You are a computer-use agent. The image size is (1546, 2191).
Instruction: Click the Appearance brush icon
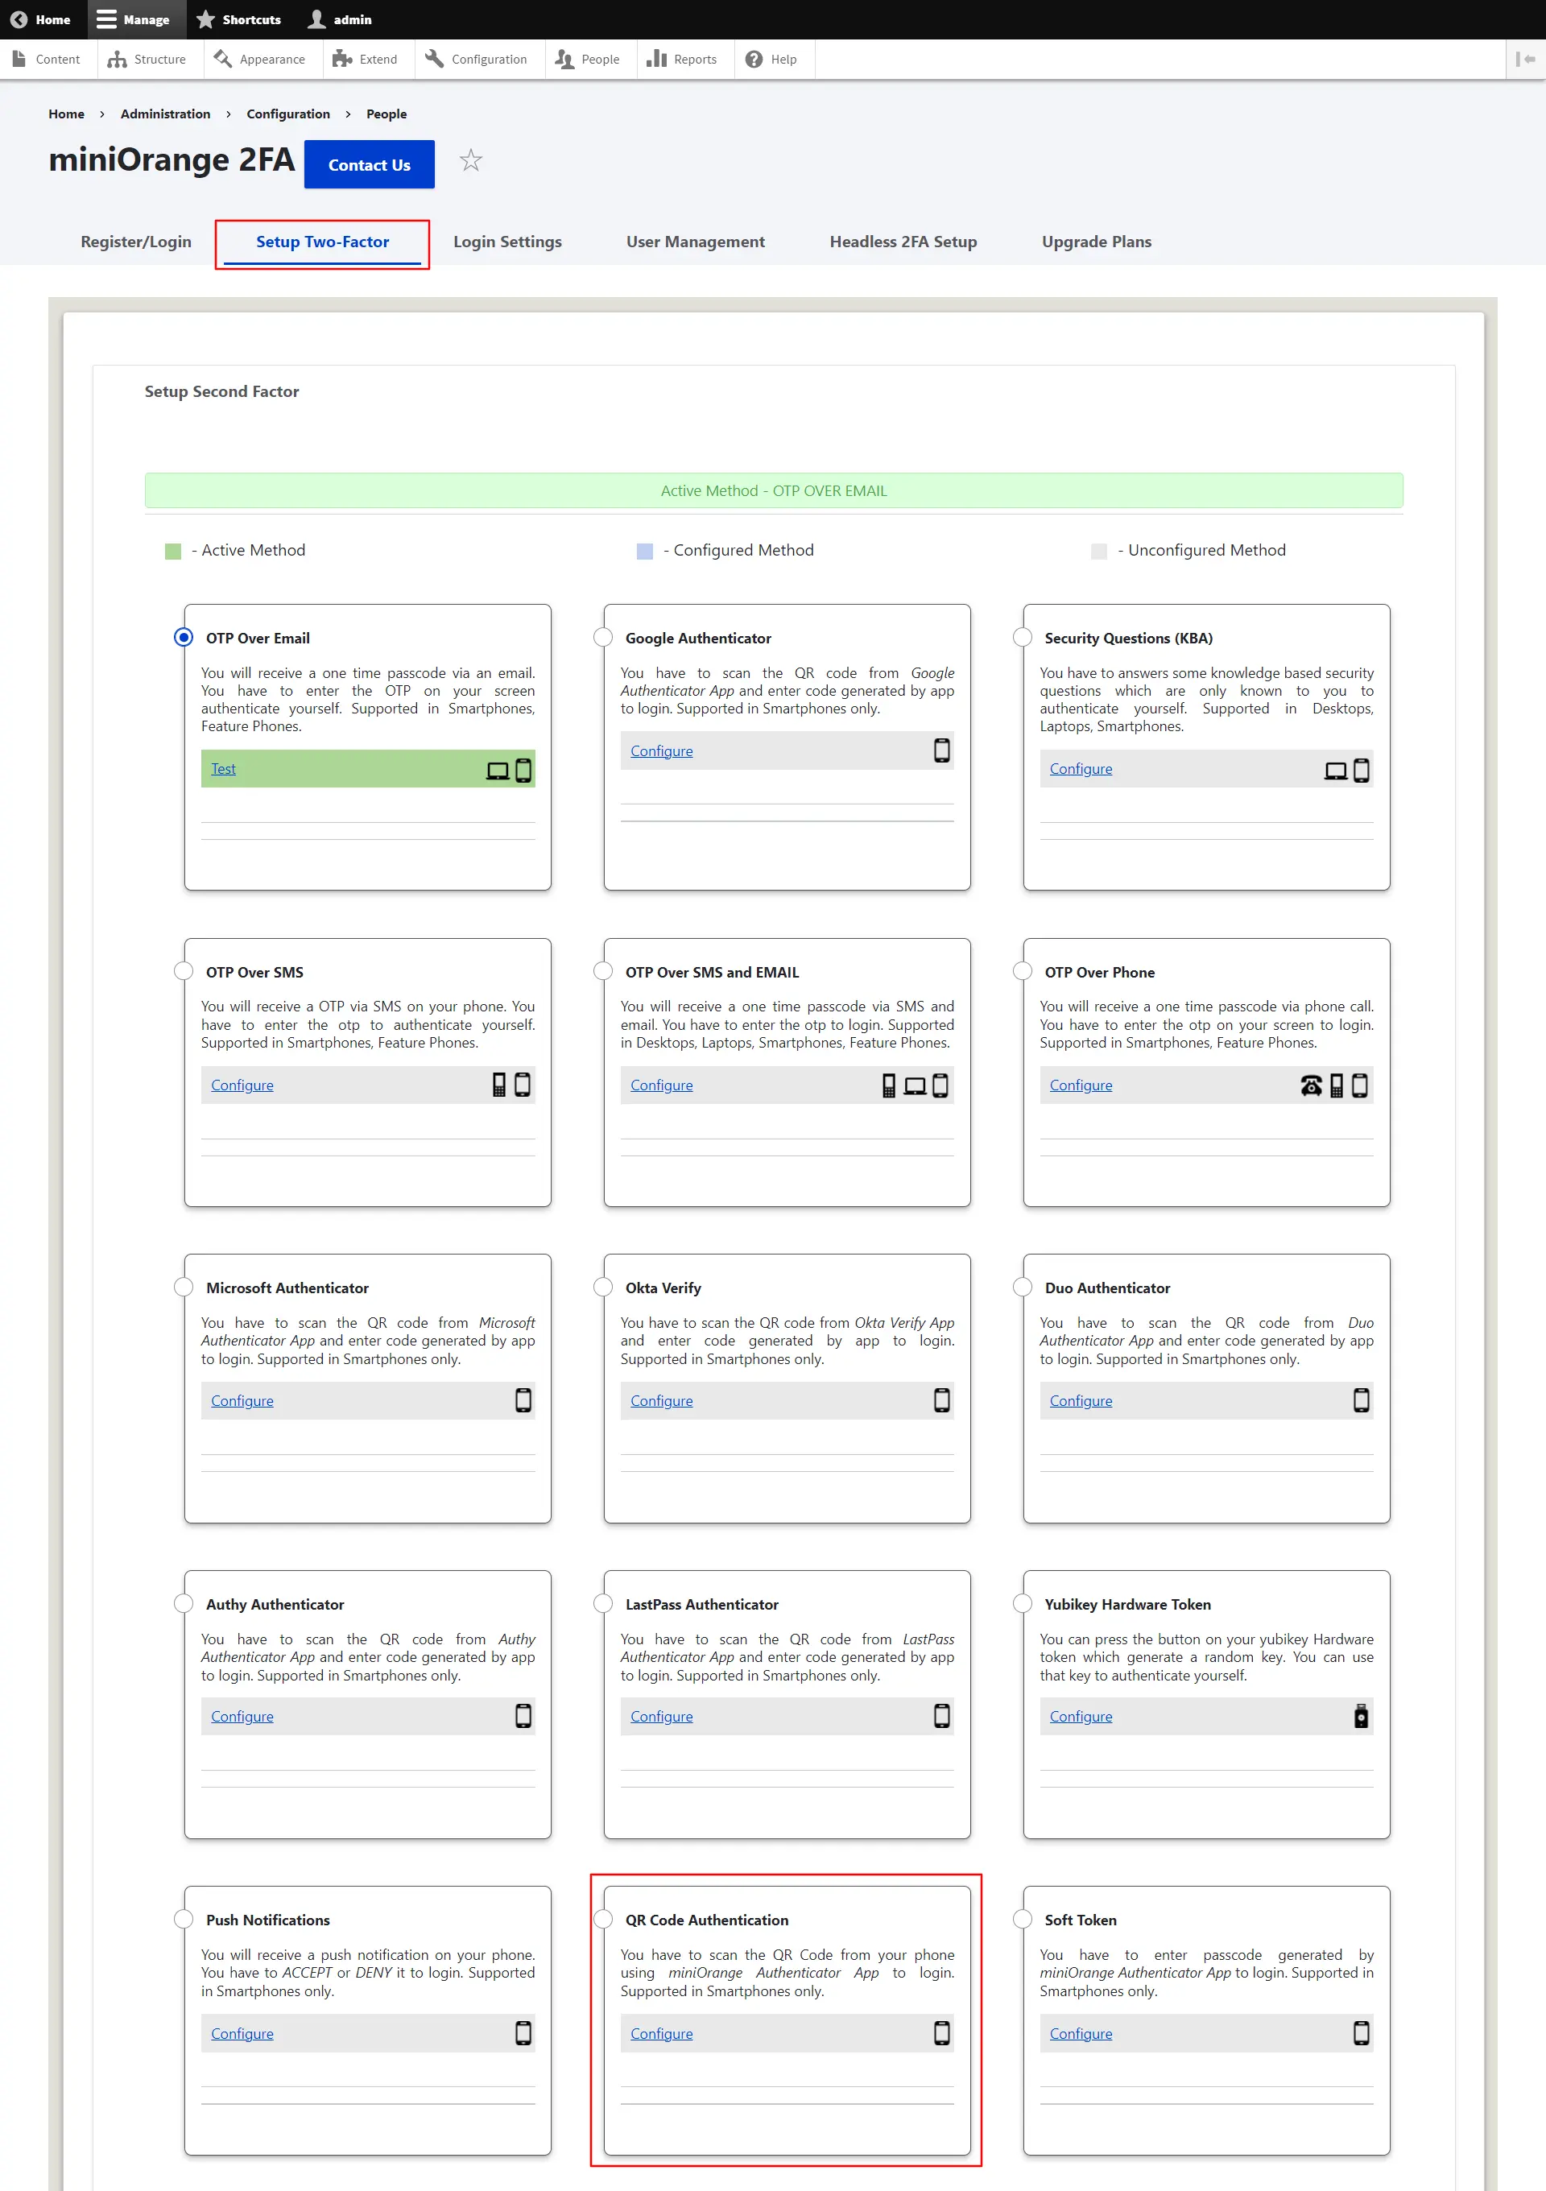pos(223,59)
